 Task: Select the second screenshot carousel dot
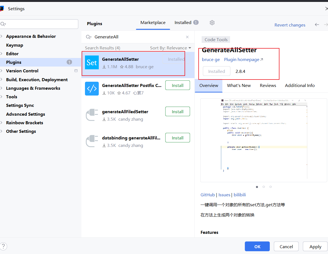pos(263,187)
